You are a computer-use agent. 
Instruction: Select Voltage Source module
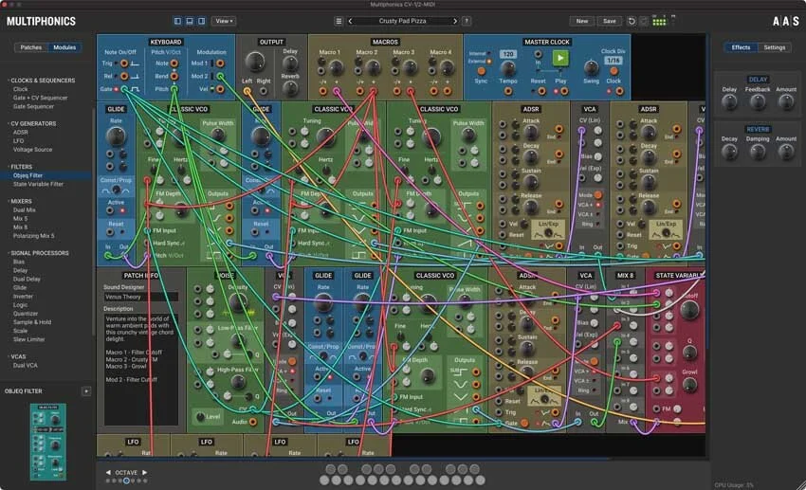(x=32, y=150)
